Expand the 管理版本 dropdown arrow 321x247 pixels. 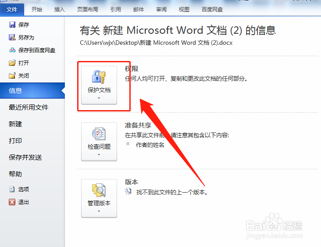[99, 211]
